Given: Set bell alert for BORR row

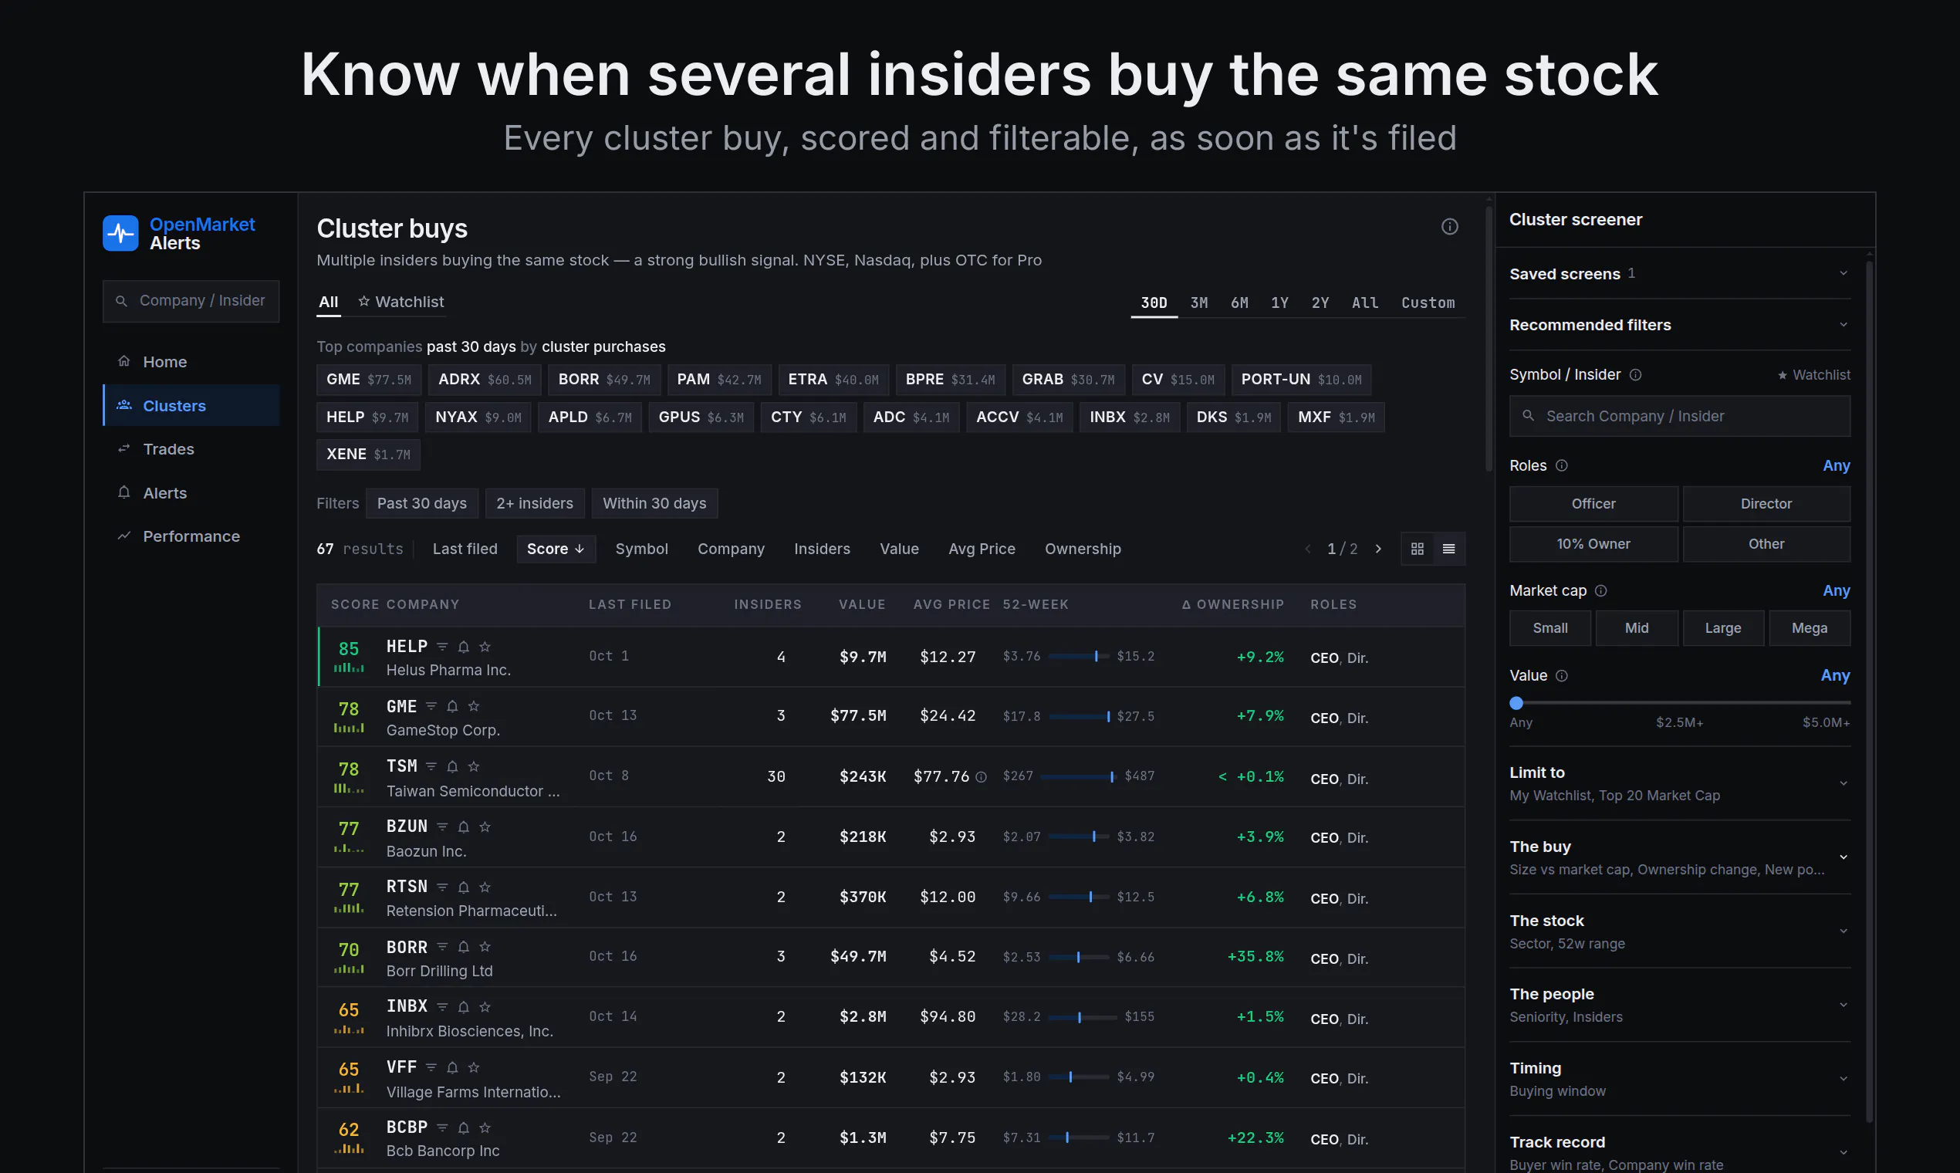Looking at the screenshot, I should pyautogui.click(x=464, y=947).
